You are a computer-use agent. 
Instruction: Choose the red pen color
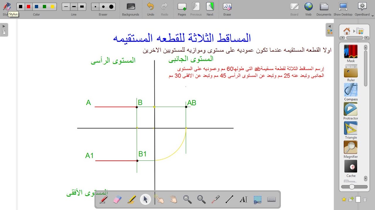[28, 6]
